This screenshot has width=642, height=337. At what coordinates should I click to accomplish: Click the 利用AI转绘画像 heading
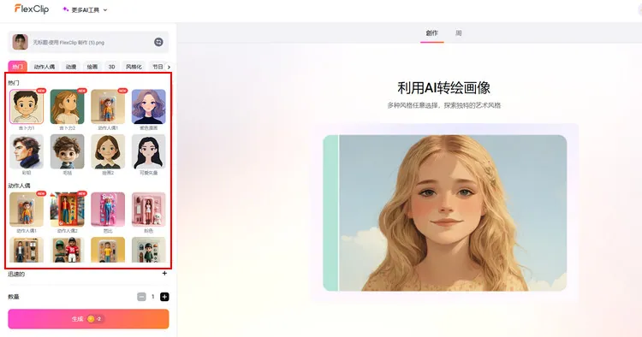[443, 88]
